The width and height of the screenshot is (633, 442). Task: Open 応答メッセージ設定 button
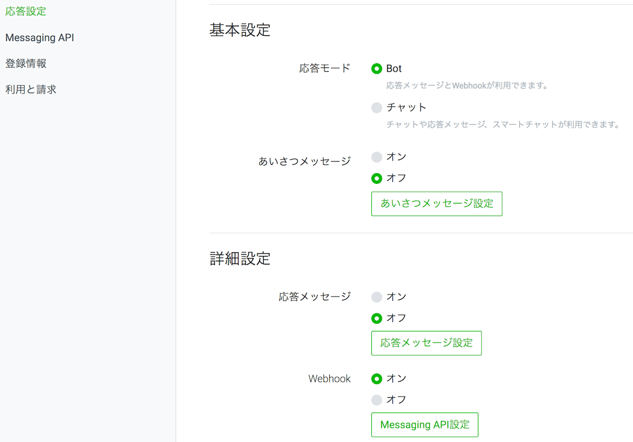click(x=426, y=343)
